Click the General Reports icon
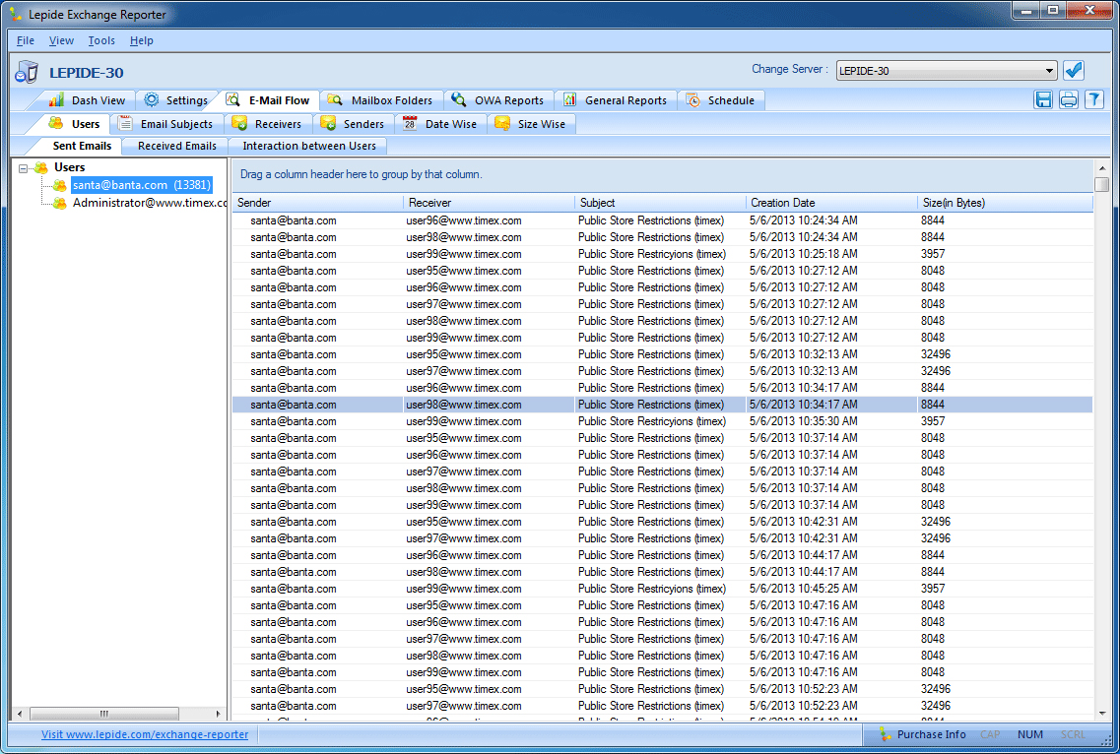This screenshot has height=754, width=1120. tap(570, 100)
